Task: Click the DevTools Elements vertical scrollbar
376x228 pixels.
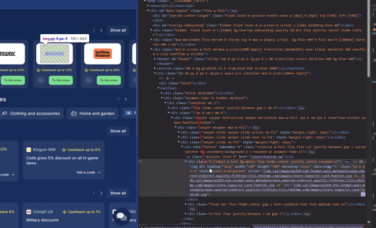Action: pos(369,38)
